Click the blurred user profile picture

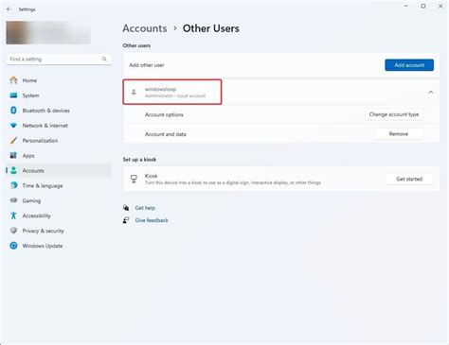(48, 33)
